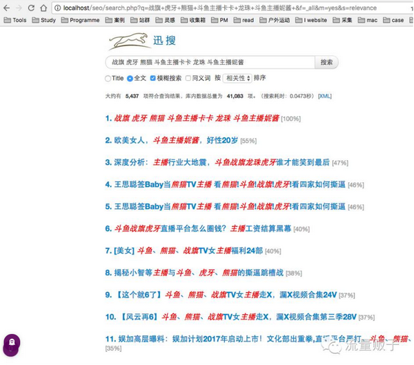Open the 相关性 sort dropdown
This screenshot has height=365, width=414.
point(237,78)
